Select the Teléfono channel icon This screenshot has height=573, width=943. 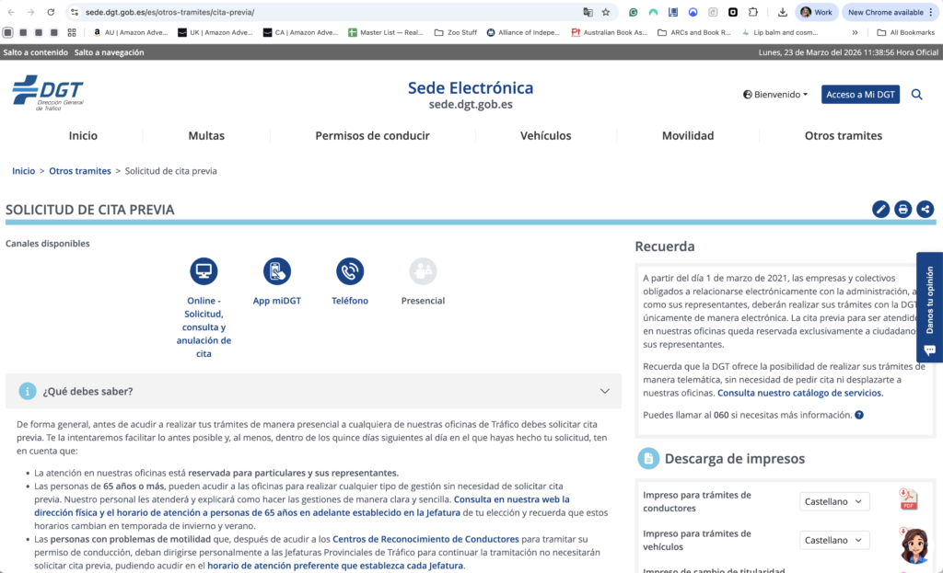[x=350, y=271]
